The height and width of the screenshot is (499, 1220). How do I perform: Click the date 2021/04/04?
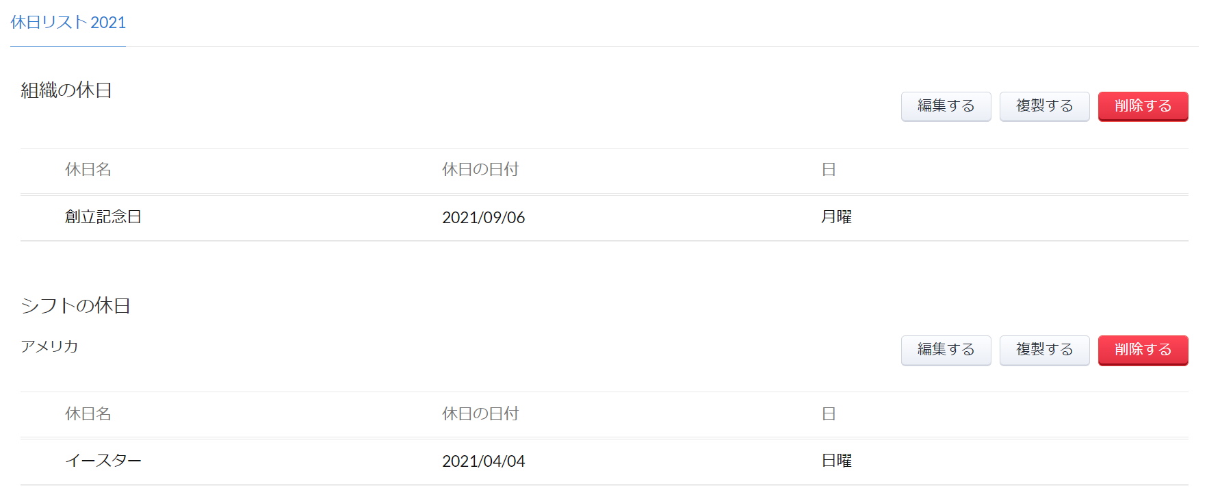click(x=483, y=461)
